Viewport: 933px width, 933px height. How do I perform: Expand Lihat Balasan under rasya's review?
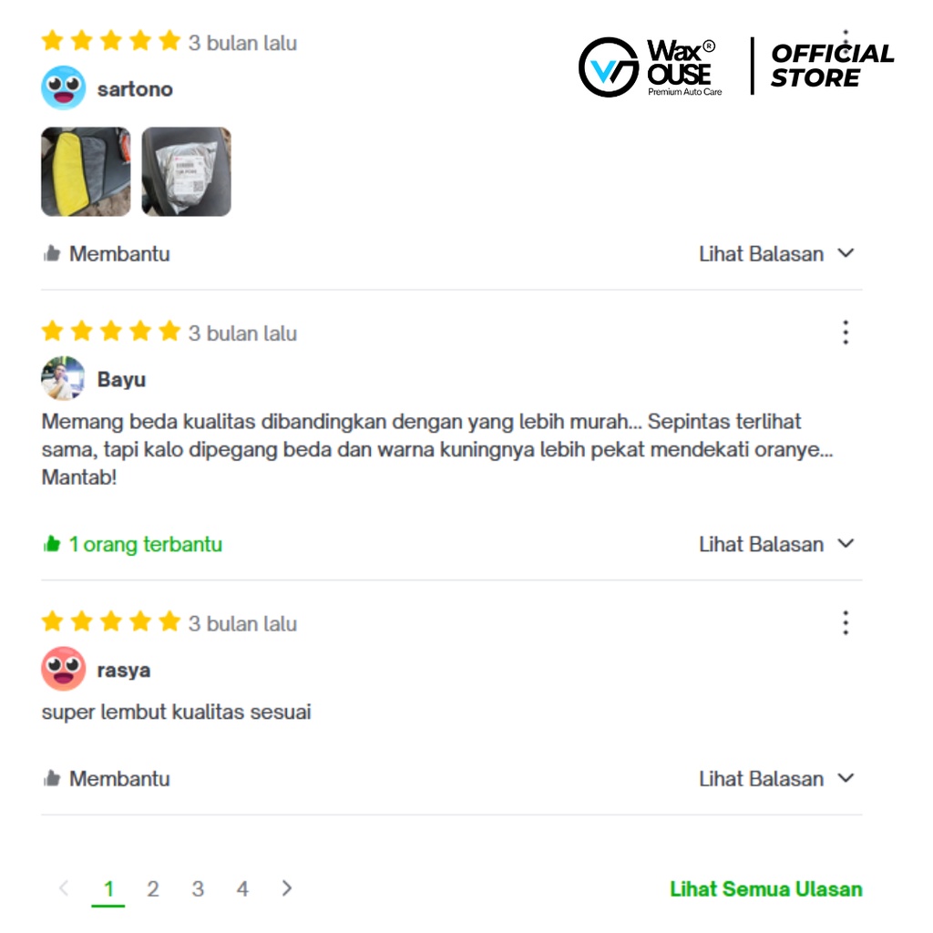776,779
